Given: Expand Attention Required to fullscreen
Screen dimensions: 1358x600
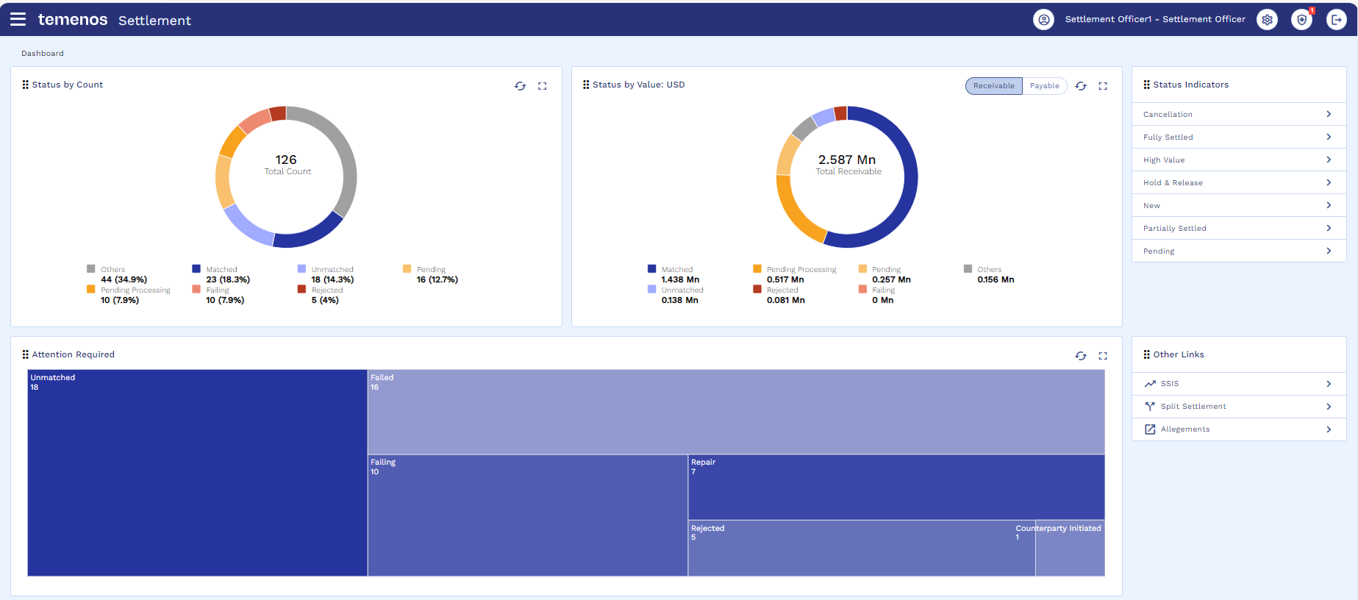Looking at the screenshot, I should point(1103,356).
